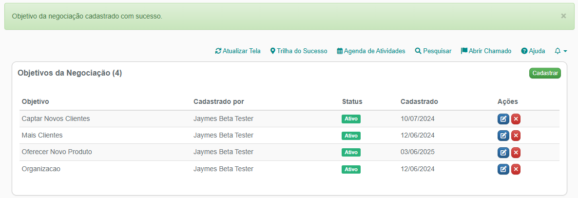Remove the Mais Clientes objective
578x198 pixels.
pos(516,136)
